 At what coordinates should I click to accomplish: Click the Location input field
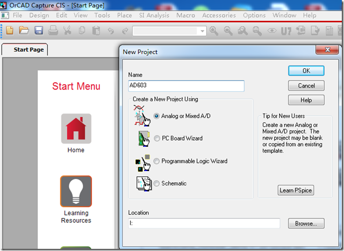point(204,223)
